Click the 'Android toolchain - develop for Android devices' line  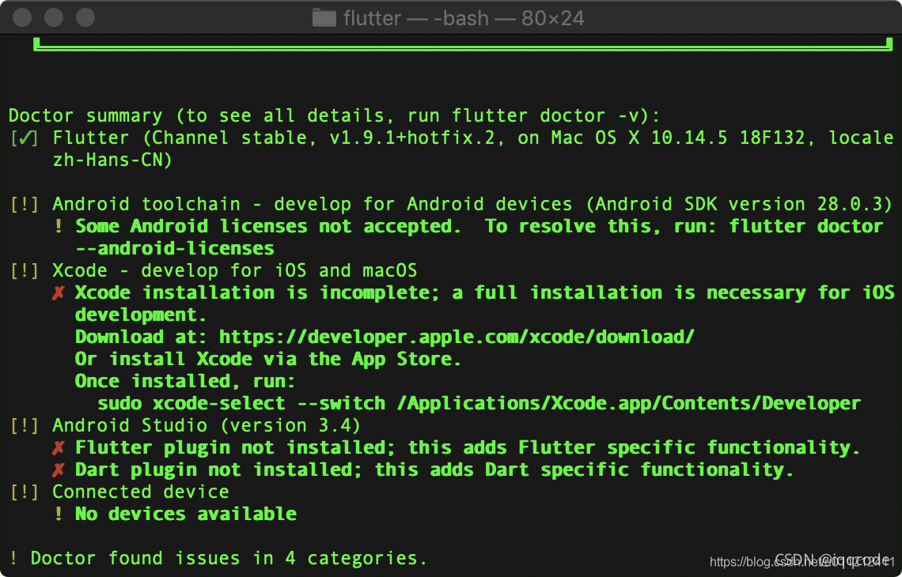tap(473, 204)
